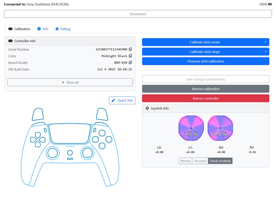Click the triangle face button on diagram
This screenshot has height=198, width=276.
(102, 133)
